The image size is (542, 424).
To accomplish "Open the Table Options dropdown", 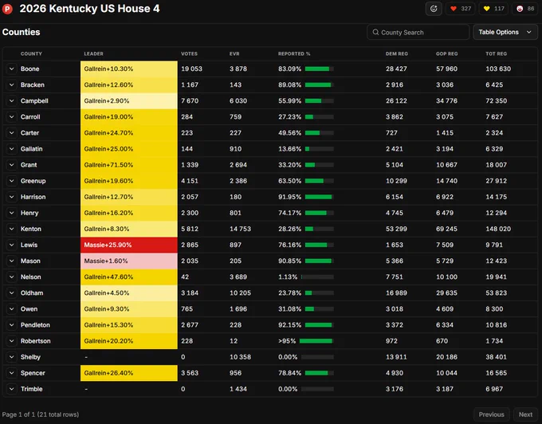I will pos(505,32).
